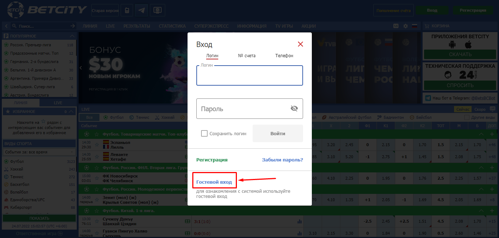Enable the Другие виды checkbox

click(x=466, y=117)
